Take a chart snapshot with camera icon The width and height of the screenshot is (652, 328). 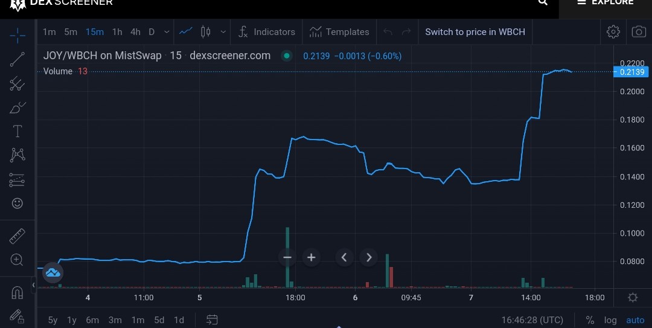pos(639,31)
